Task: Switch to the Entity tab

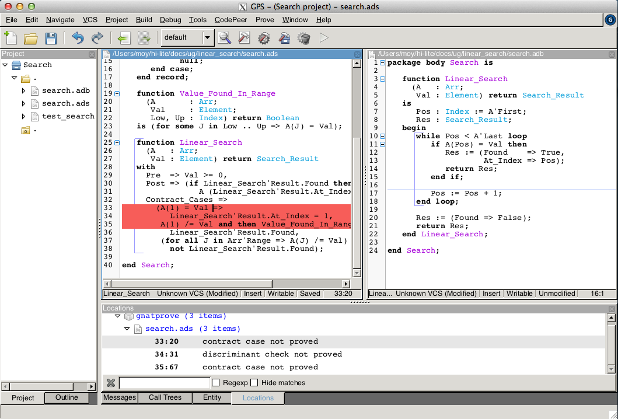Action: point(212,397)
